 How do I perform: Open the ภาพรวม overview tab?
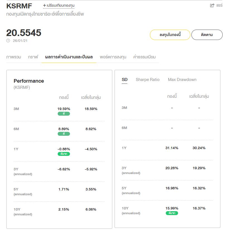tap(14, 57)
